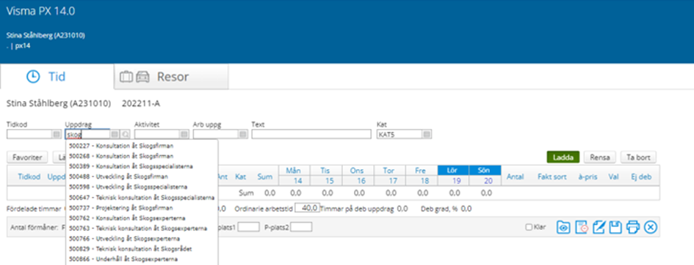Select the Mån 14 day column
This screenshot has width=694, height=265.
point(295,176)
